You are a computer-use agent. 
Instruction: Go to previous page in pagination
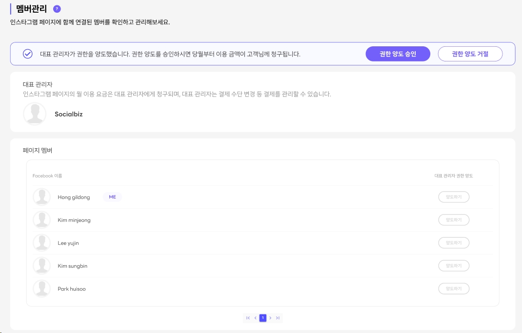coord(255,318)
